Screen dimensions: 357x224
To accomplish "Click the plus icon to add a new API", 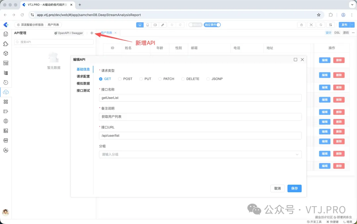I will pos(92,33).
